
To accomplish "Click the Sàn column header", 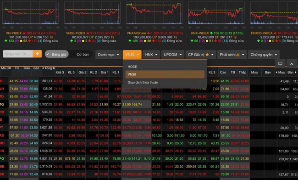I will pyautogui.click(x=36, y=68).
